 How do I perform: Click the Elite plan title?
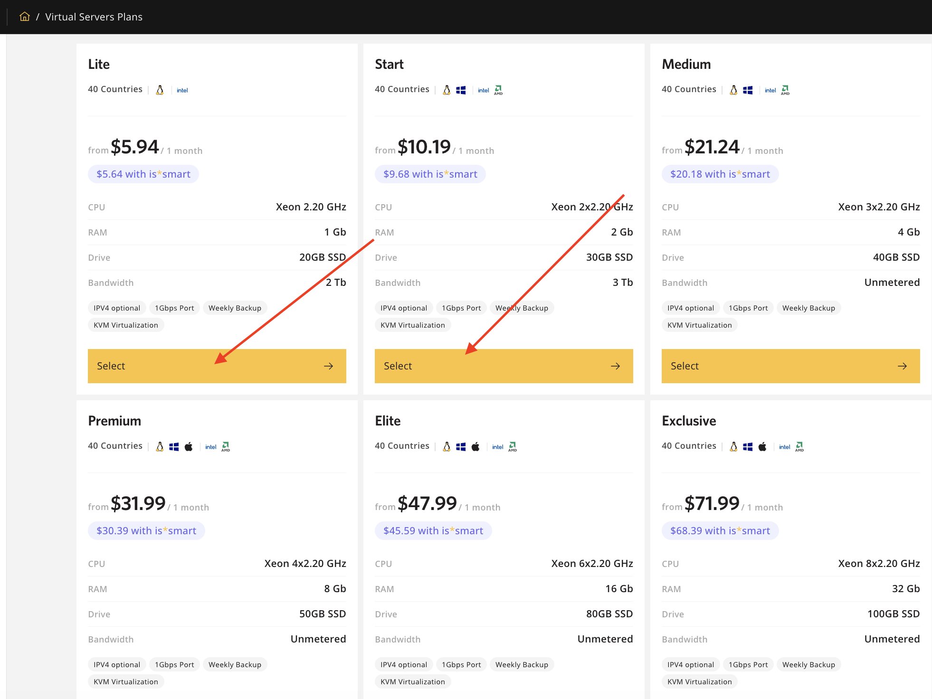point(388,421)
